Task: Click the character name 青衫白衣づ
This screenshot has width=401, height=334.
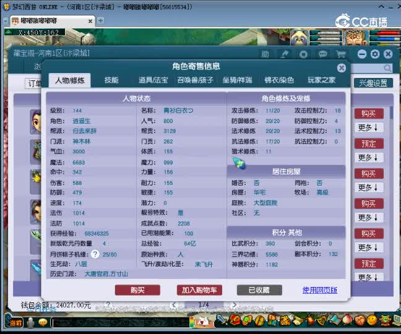Action: [x=178, y=111]
